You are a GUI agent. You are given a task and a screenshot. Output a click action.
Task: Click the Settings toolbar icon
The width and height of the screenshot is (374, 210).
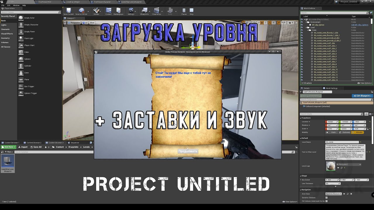(131, 11)
